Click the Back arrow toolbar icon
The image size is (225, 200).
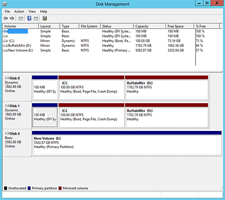click(6, 18)
